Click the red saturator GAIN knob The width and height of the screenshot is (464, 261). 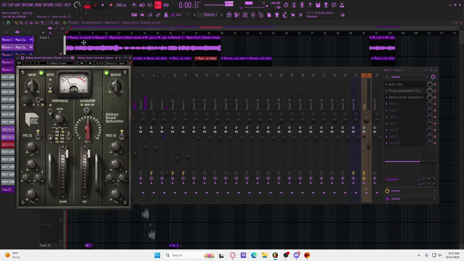tap(87, 129)
